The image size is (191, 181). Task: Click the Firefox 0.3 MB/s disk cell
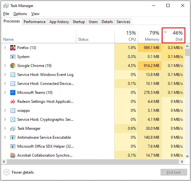173,48
